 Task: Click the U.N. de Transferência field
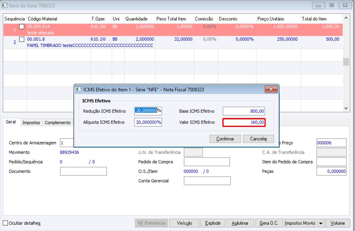click(193, 152)
